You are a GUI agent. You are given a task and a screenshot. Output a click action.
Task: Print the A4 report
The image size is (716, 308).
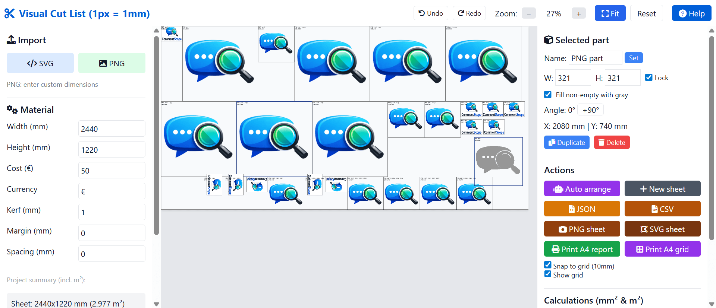point(582,249)
